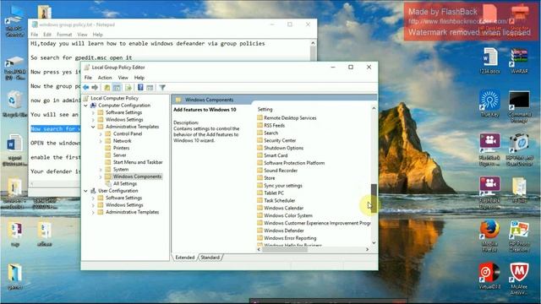Select Windows Calendar in the settings list
Screen dimensions: 541x304
(x=284, y=209)
